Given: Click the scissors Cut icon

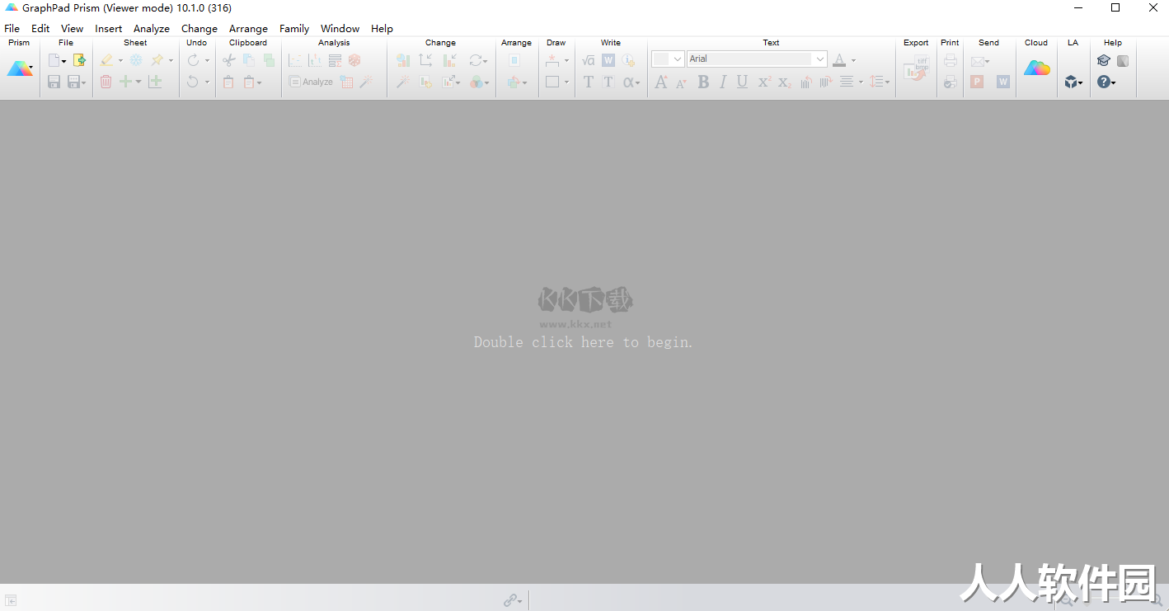Looking at the screenshot, I should 229,60.
